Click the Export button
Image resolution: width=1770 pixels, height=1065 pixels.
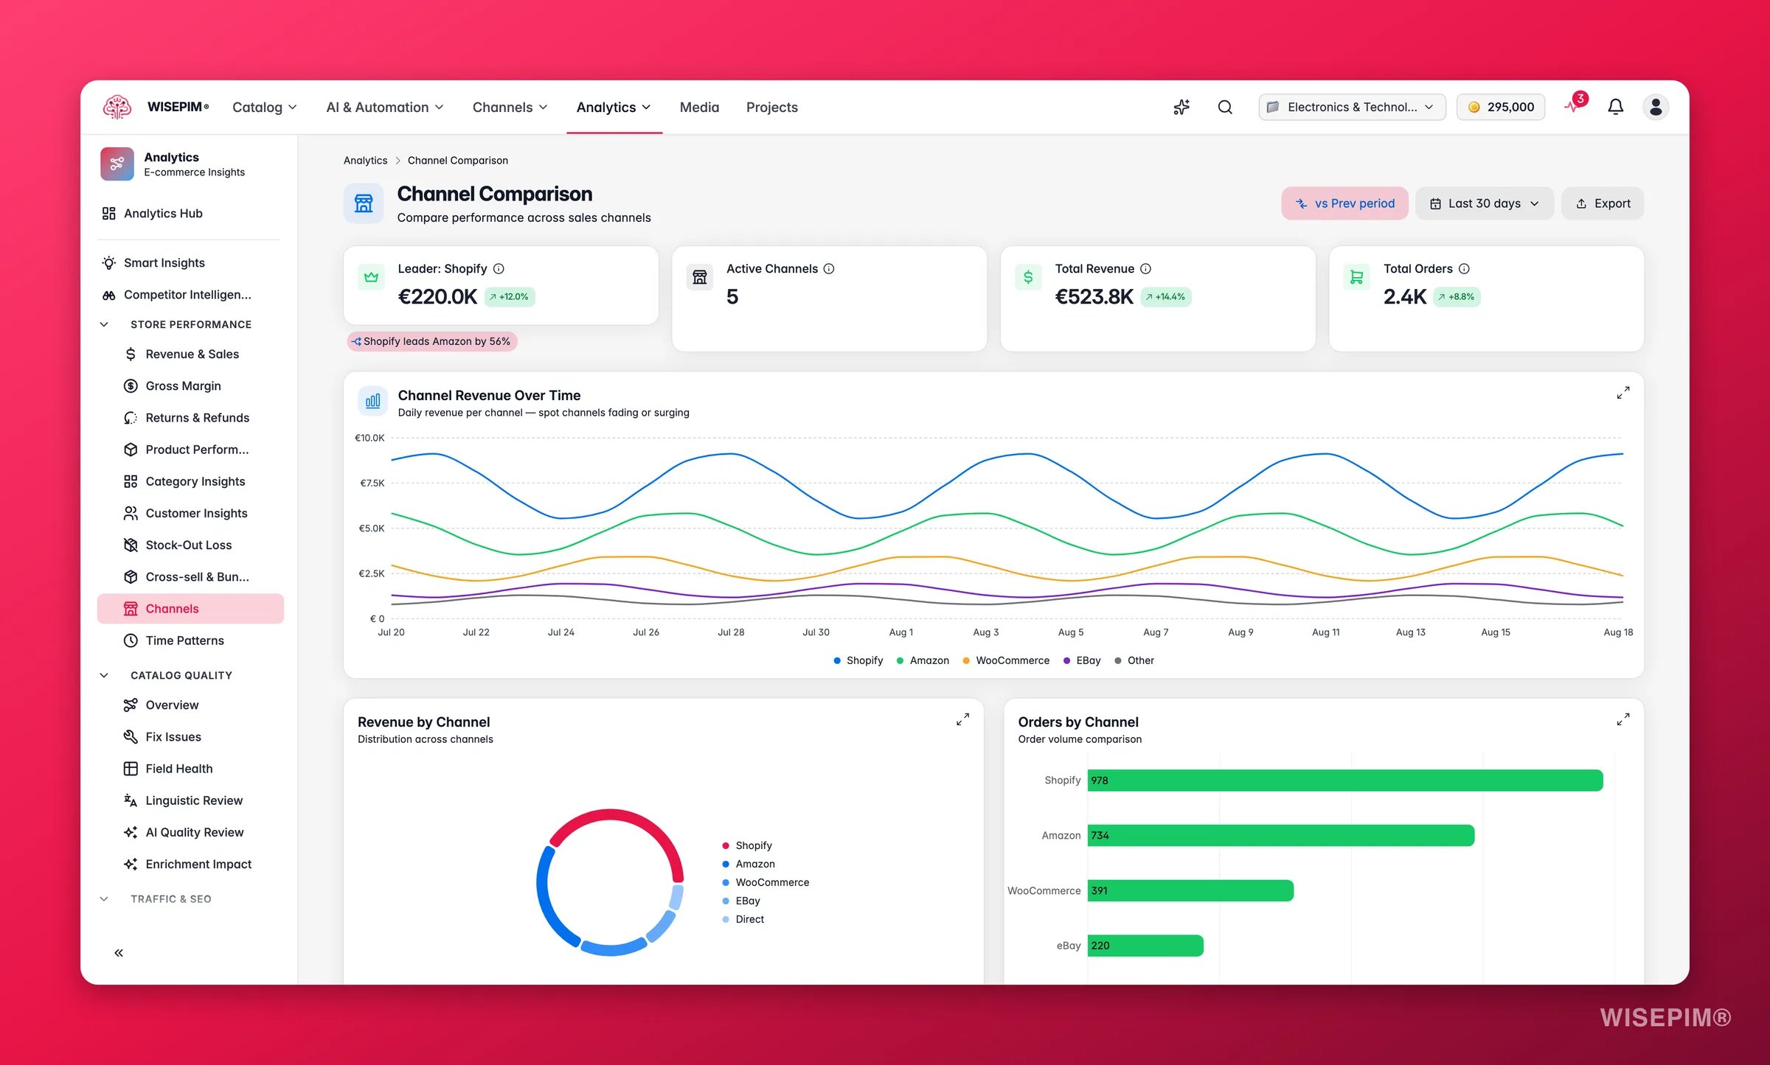[x=1603, y=203]
